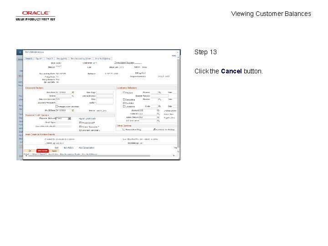
Task: Open the Due Date calendar picker
Action: (73, 92)
